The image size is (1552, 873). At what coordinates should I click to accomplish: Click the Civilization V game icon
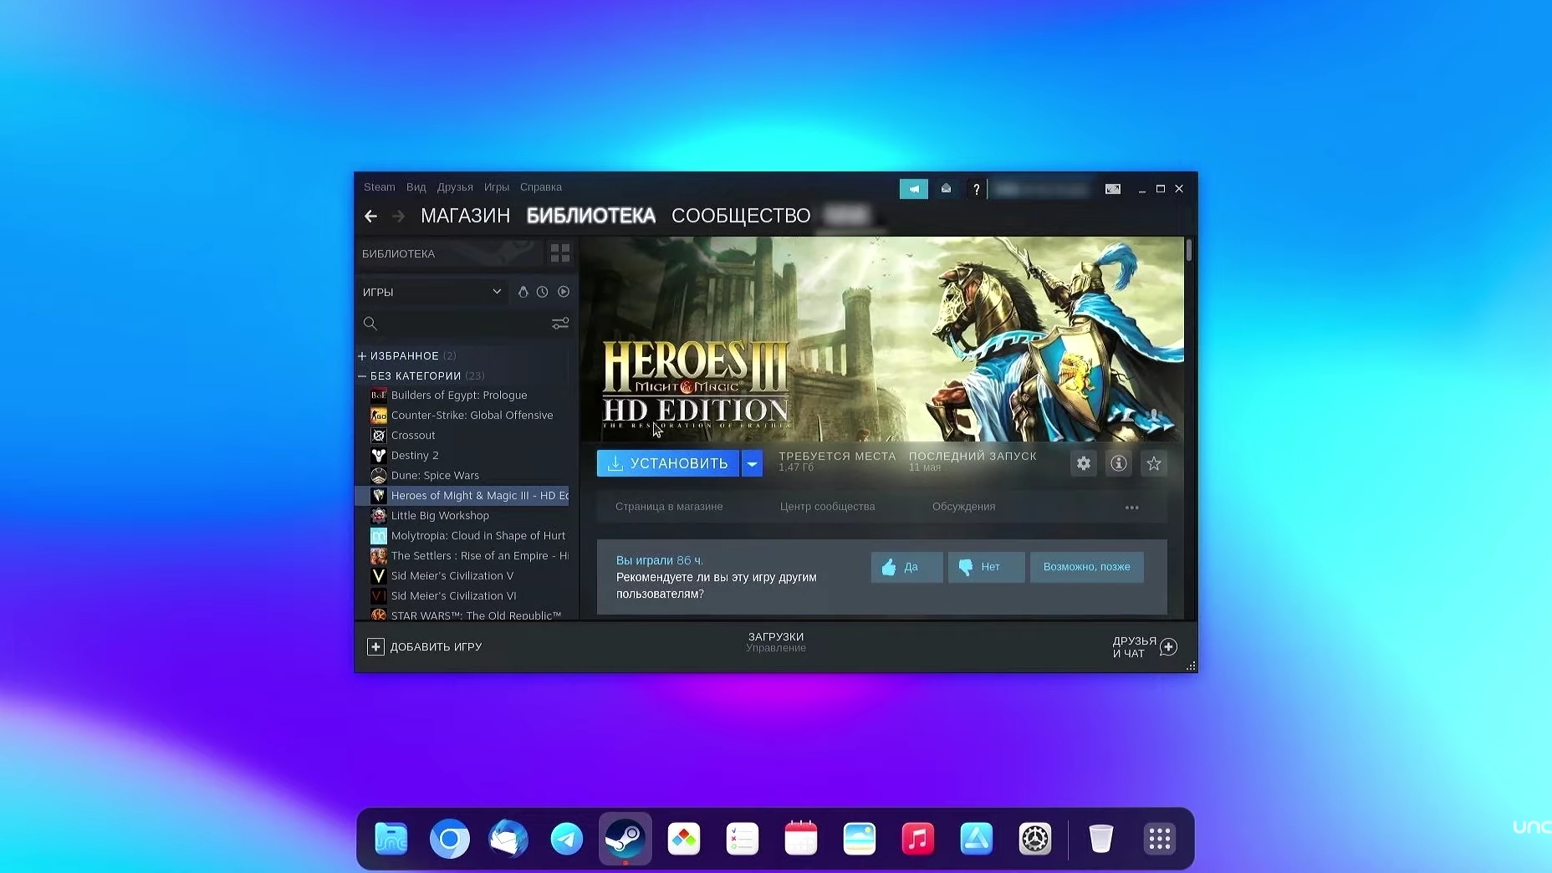click(x=379, y=576)
